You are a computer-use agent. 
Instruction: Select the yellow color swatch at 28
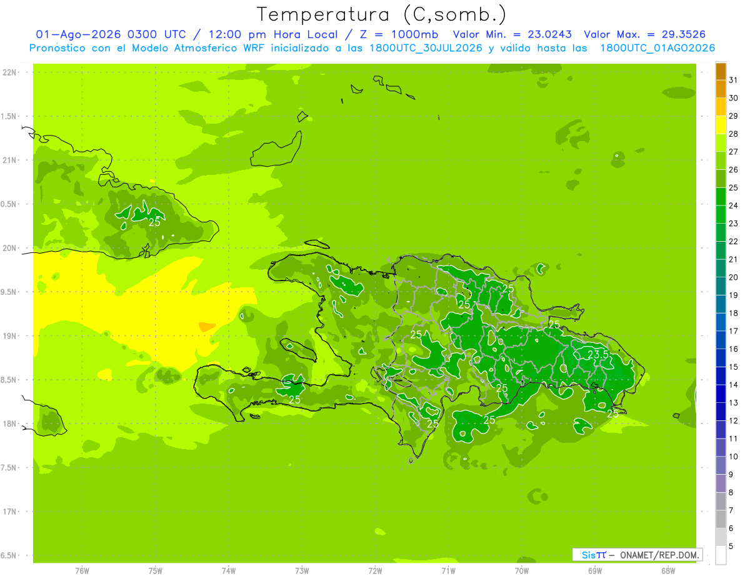(x=721, y=125)
